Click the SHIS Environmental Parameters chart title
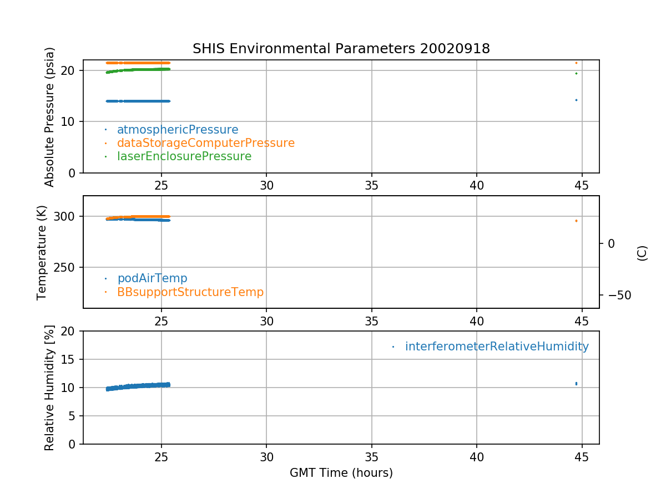Image resolution: width=666 pixels, height=499 pixels. 341,49
